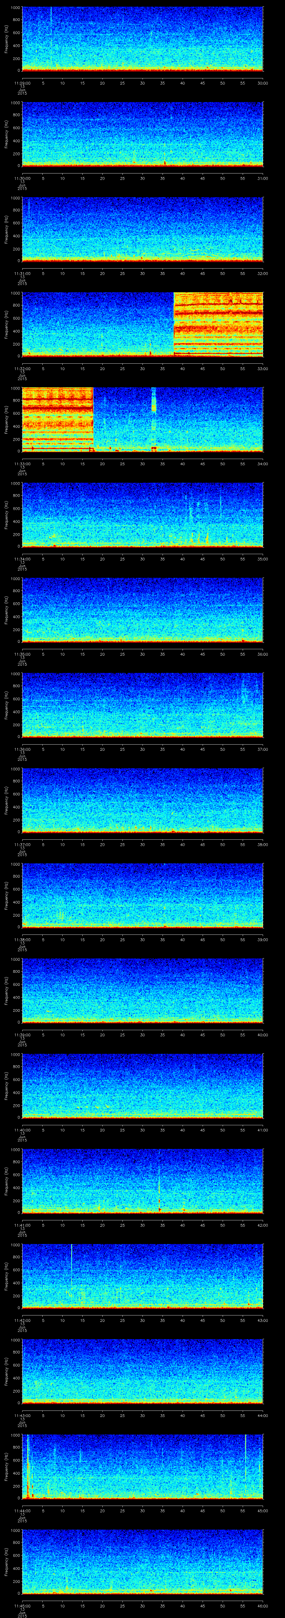This screenshot has height=1618, width=285.
Task: Click the 11:39:00 start time label
Action: pos(22,1035)
